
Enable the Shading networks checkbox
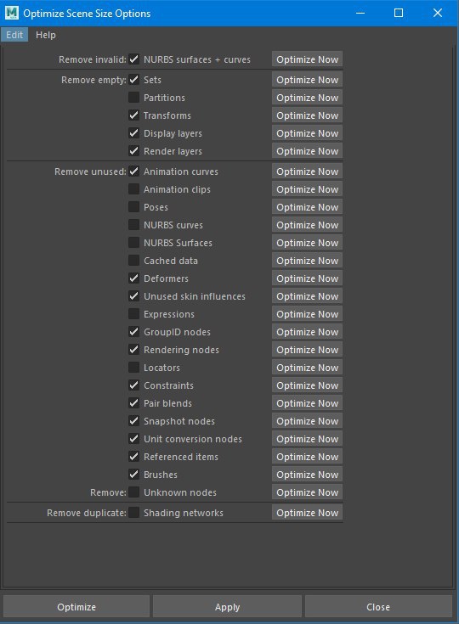(x=134, y=513)
